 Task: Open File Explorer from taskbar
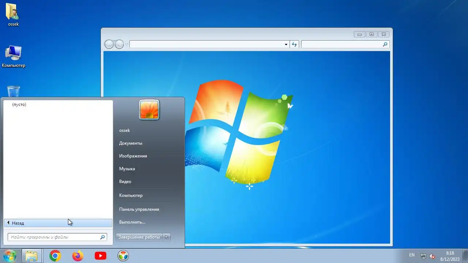click(x=32, y=256)
